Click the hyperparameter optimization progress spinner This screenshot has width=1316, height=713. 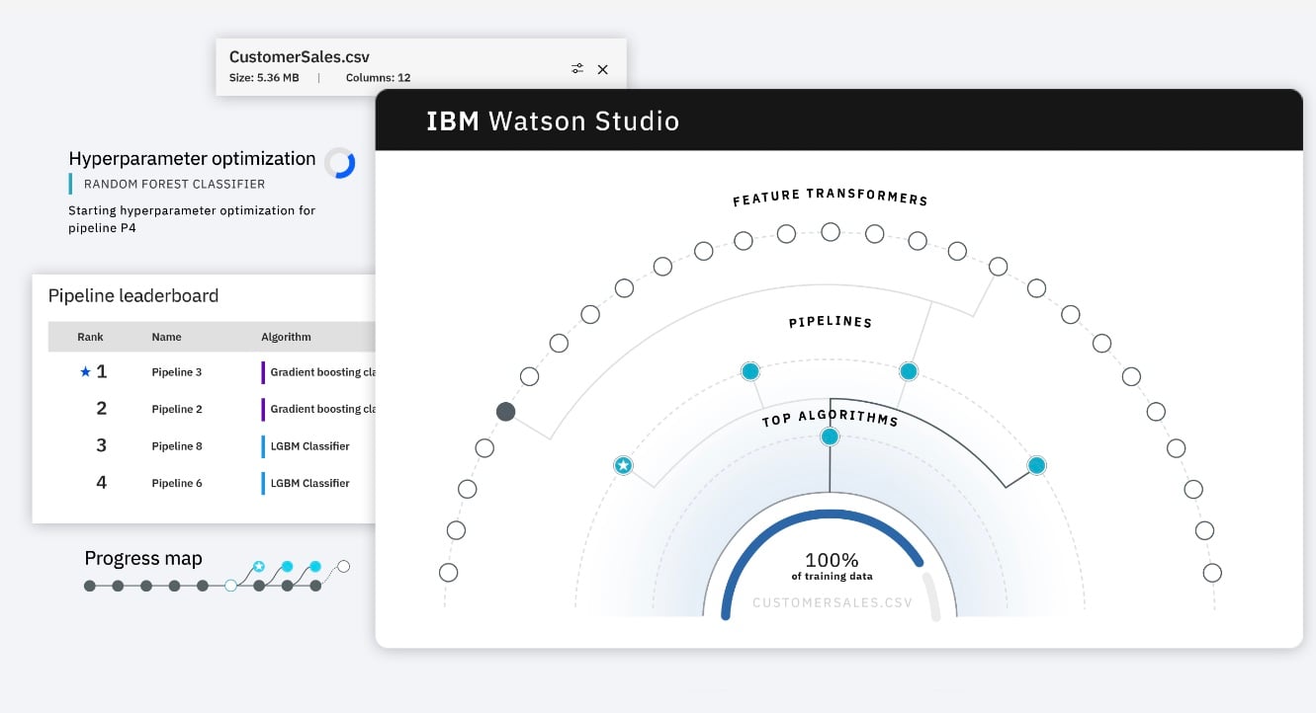pos(340,163)
